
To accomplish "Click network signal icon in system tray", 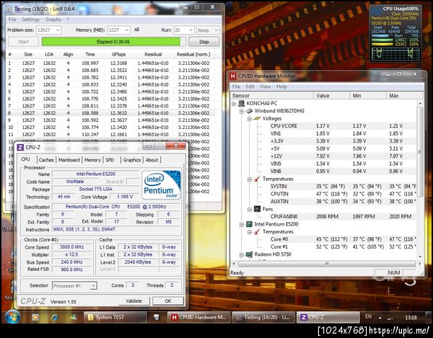I will [390, 318].
